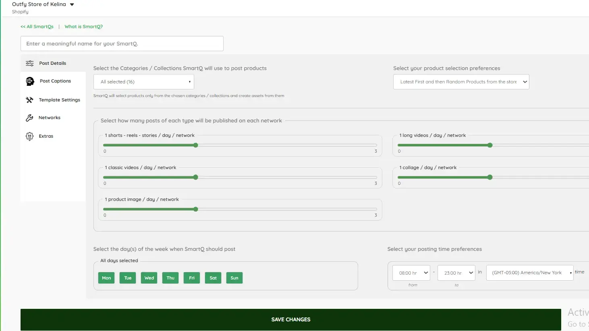The width and height of the screenshot is (589, 331).
Task: Toggle the Wed day button
Action: point(149,278)
